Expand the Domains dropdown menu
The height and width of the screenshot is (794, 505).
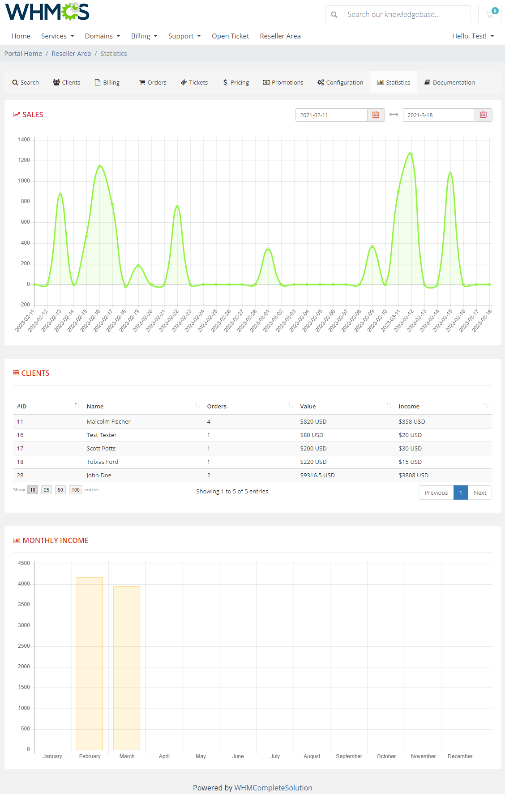[x=103, y=36]
